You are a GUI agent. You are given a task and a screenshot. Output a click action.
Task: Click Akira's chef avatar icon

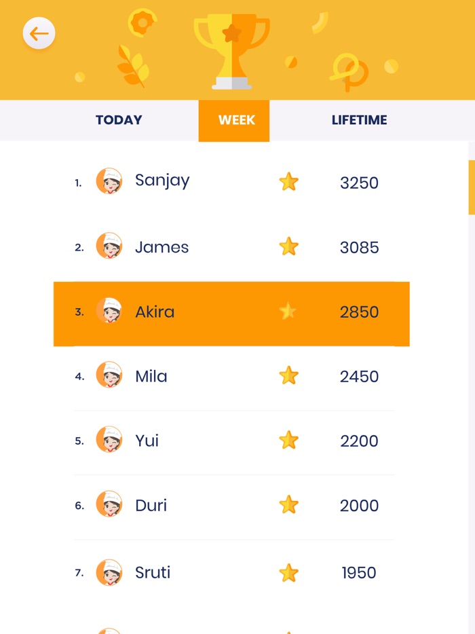coord(109,311)
